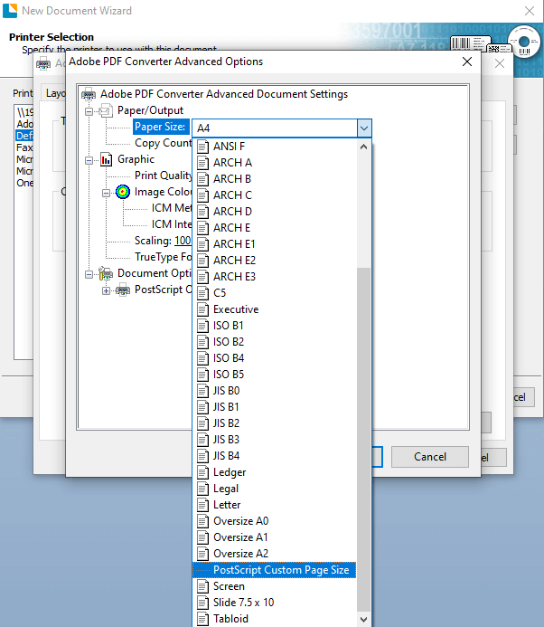Click the Executive page icon

point(203,309)
